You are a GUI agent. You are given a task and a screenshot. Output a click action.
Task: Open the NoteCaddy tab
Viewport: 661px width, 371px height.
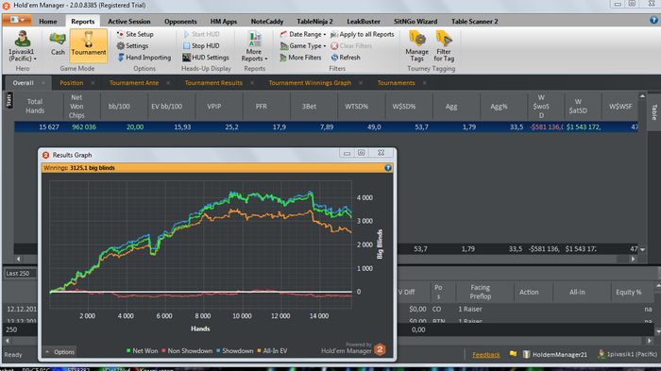(x=267, y=21)
